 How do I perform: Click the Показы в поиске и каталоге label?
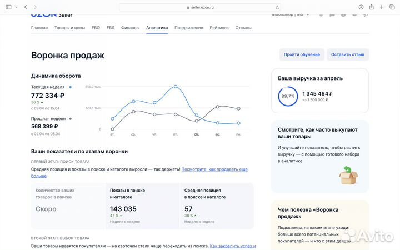click(127, 194)
